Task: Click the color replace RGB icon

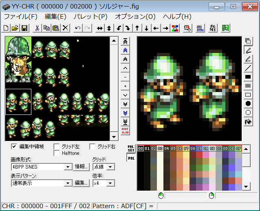Action: click(x=175, y=28)
